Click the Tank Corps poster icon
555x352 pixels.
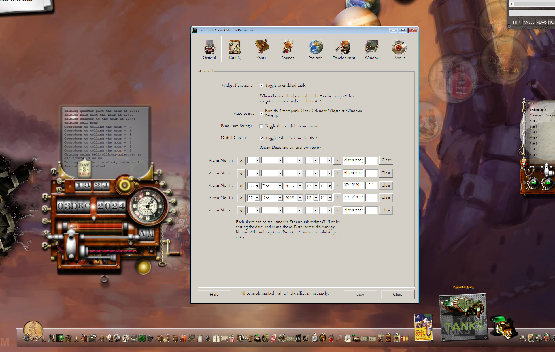pyautogui.click(x=423, y=327)
